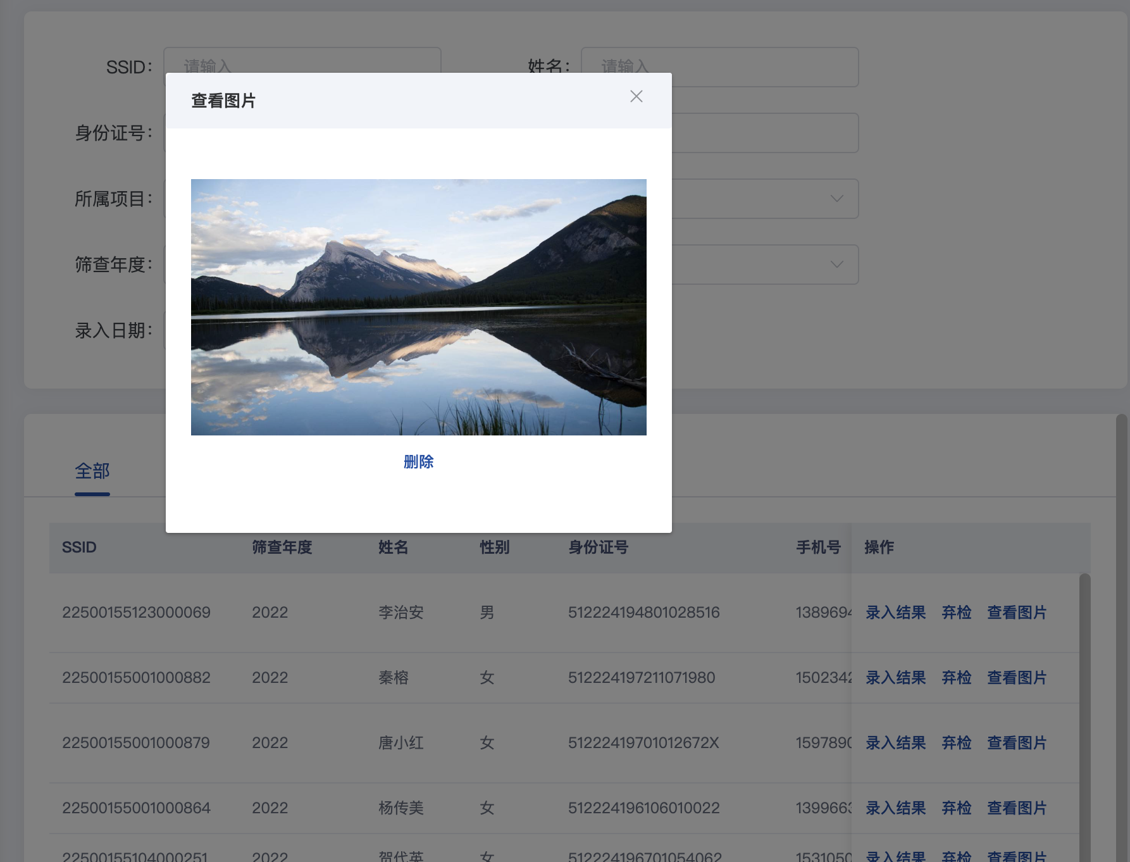The width and height of the screenshot is (1130, 862).
Task: Click the page vertical scrollbar
Action: click(x=1122, y=638)
